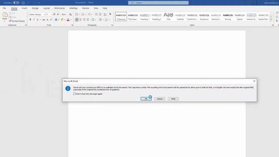The height and width of the screenshot is (157, 279).
Task: Open Styles pane launcher
Action: [272, 25]
